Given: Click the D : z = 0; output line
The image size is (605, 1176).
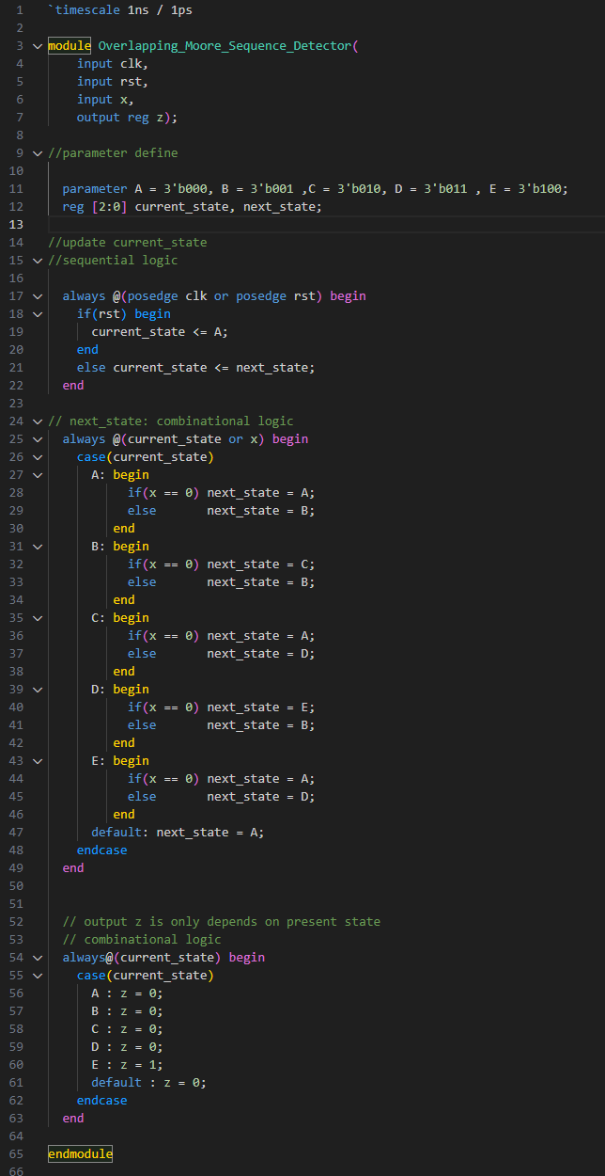Looking at the screenshot, I should [127, 1047].
